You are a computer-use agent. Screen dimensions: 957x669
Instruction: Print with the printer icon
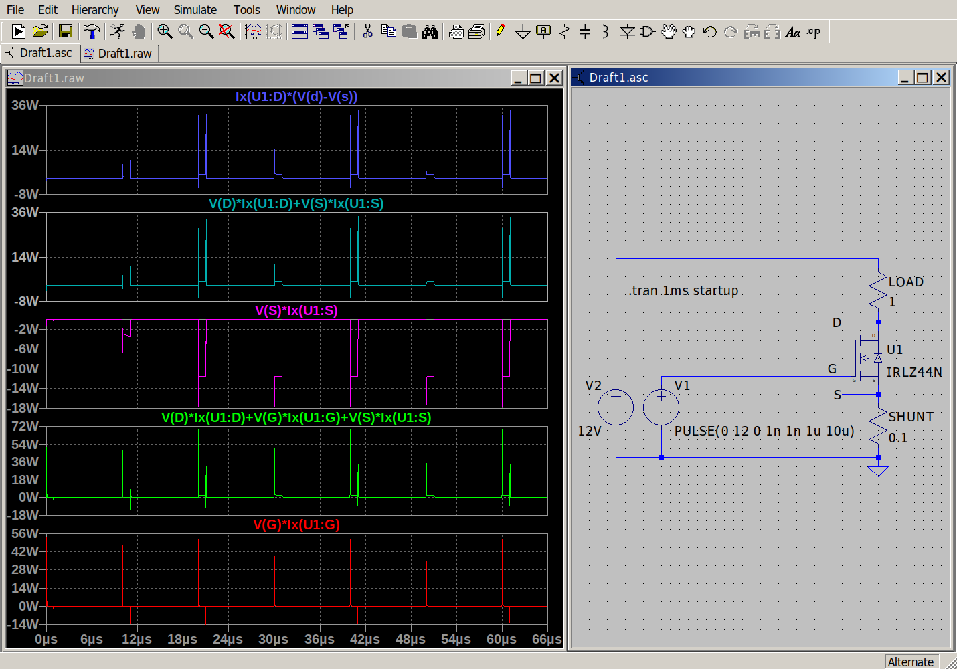coord(456,31)
